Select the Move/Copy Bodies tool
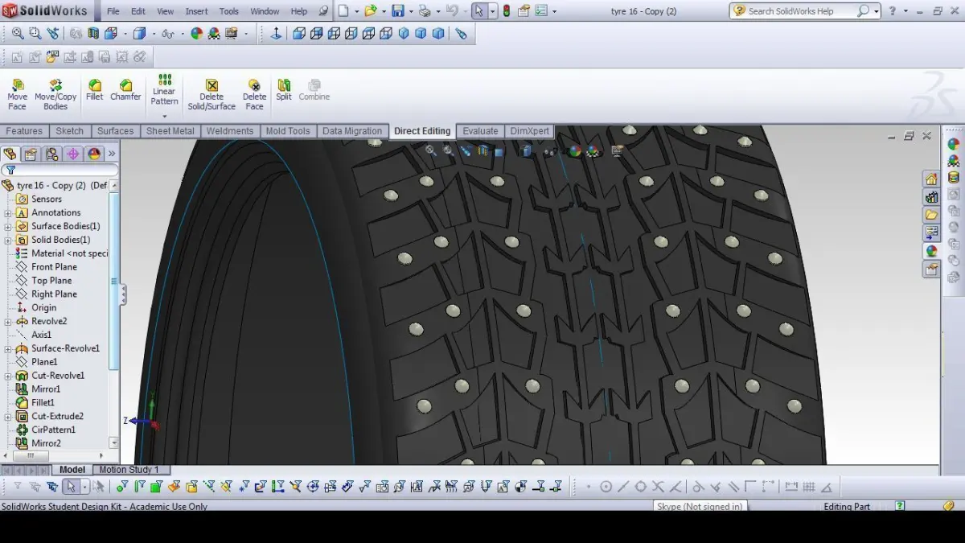965x543 pixels. pos(55,95)
